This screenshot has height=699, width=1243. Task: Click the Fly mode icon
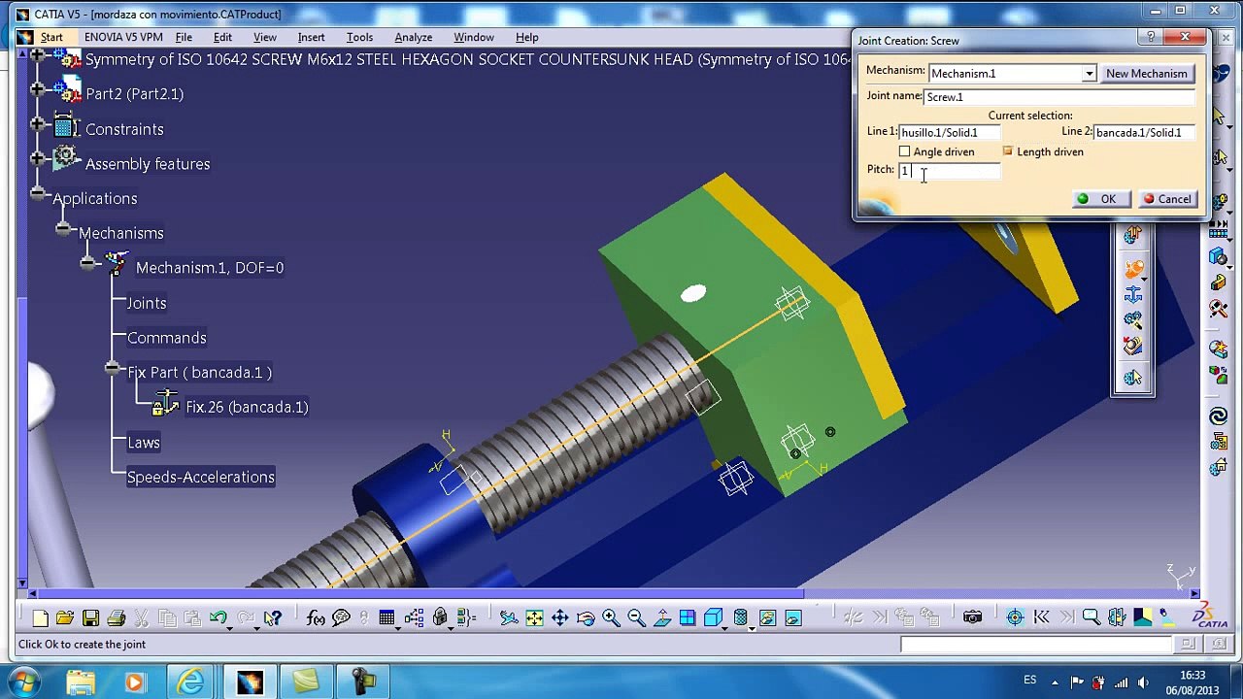[x=509, y=617]
